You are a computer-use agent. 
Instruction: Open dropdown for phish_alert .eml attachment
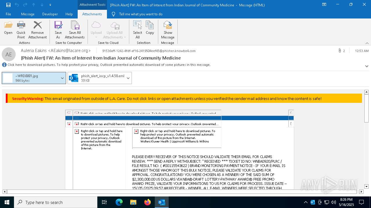(x=128, y=78)
